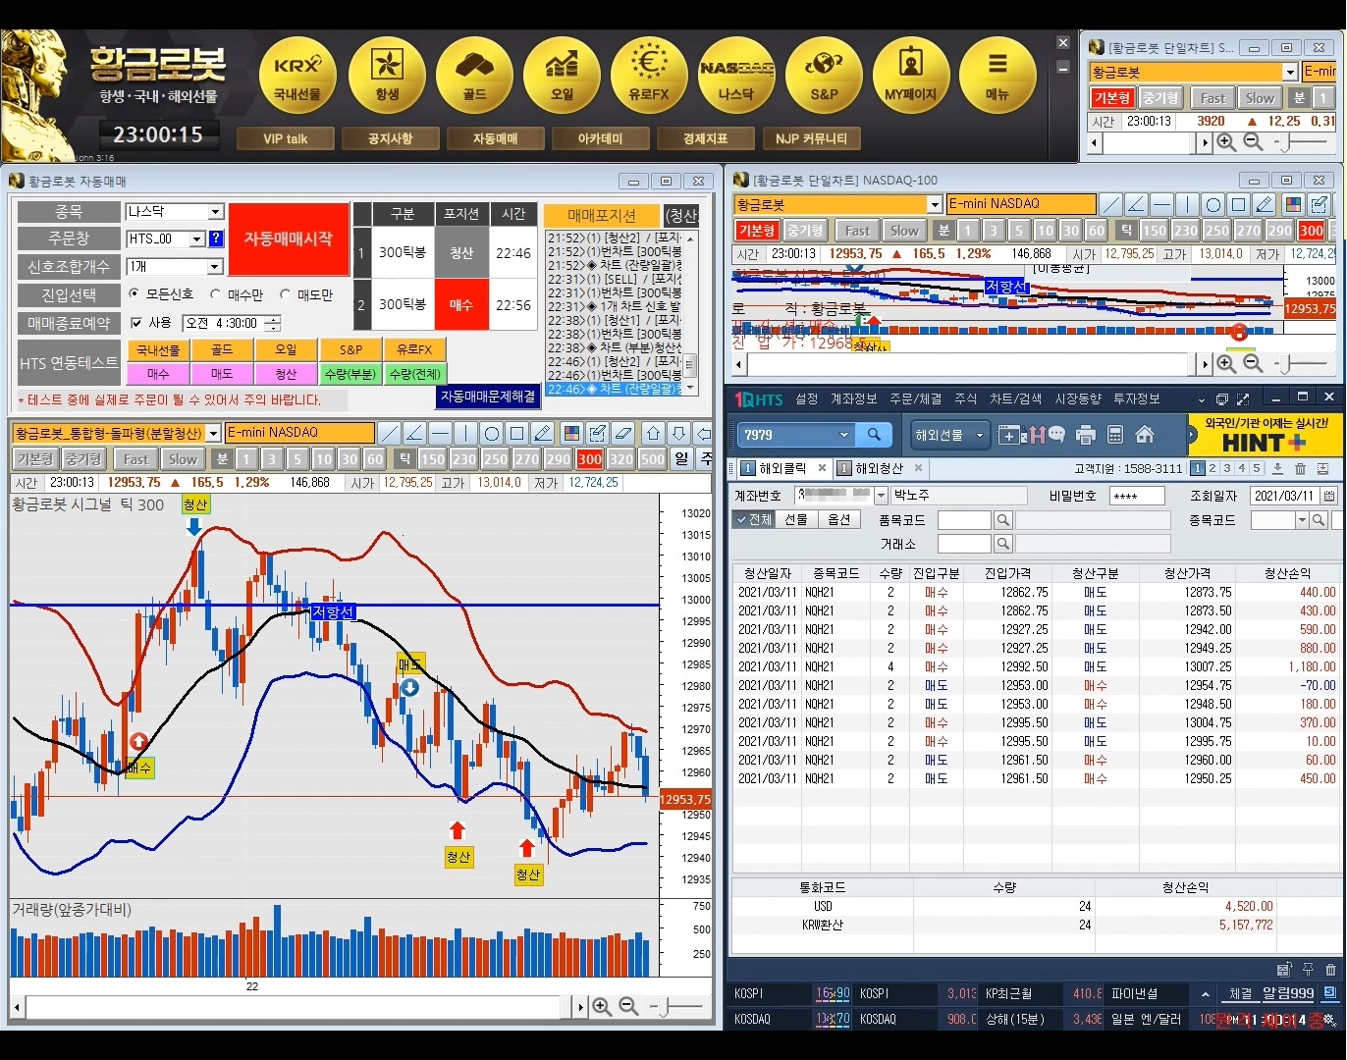Open the 차트/검색 menu in 1Q HTS
The image size is (1347, 1060).
point(1015,399)
